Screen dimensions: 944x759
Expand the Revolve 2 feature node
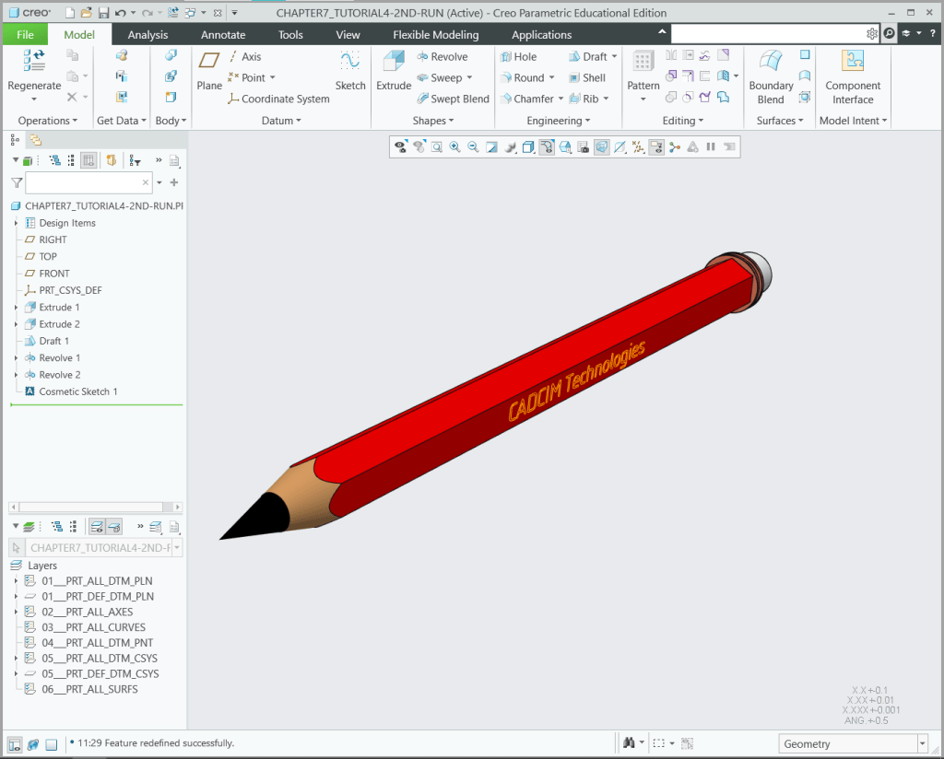tap(17, 375)
